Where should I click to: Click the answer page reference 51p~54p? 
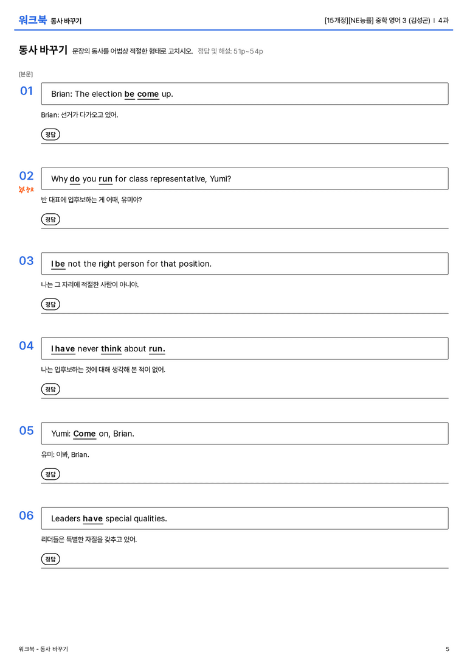click(248, 52)
